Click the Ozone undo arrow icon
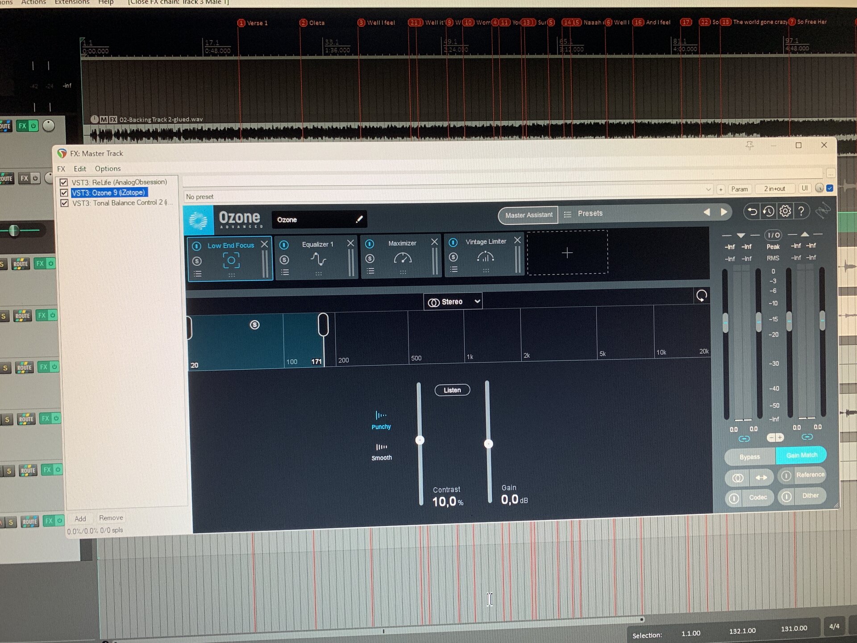Screen dimensions: 857x643 pos(752,212)
